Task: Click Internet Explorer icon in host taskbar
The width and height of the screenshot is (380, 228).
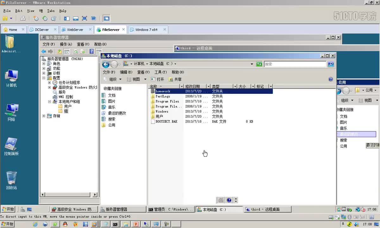Action: pos(35,224)
